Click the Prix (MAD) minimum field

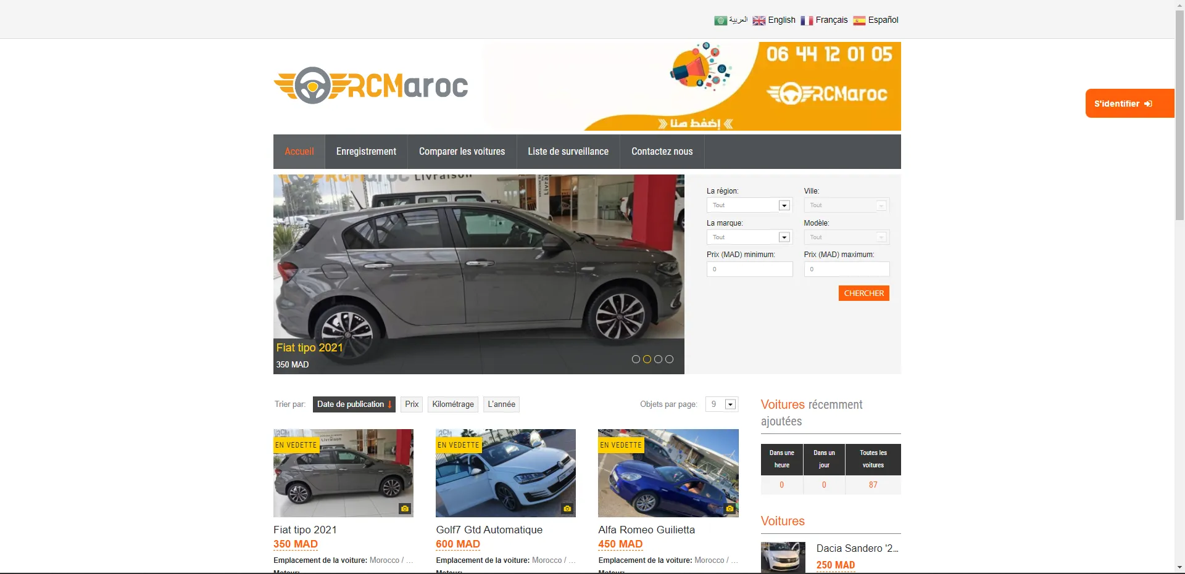(749, 269)
